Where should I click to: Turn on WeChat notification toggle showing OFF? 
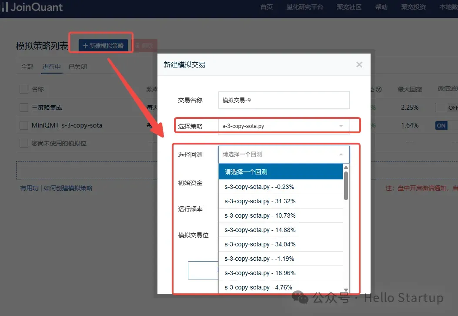coord(447,108)
